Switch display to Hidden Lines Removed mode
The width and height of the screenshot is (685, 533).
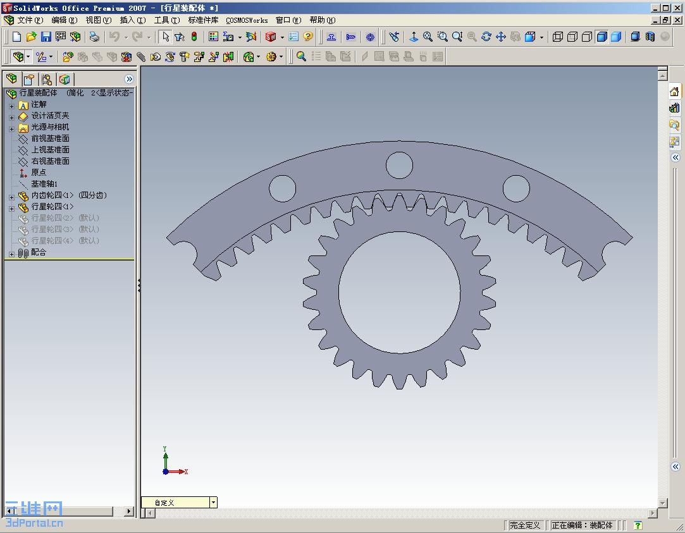(587, 37)
